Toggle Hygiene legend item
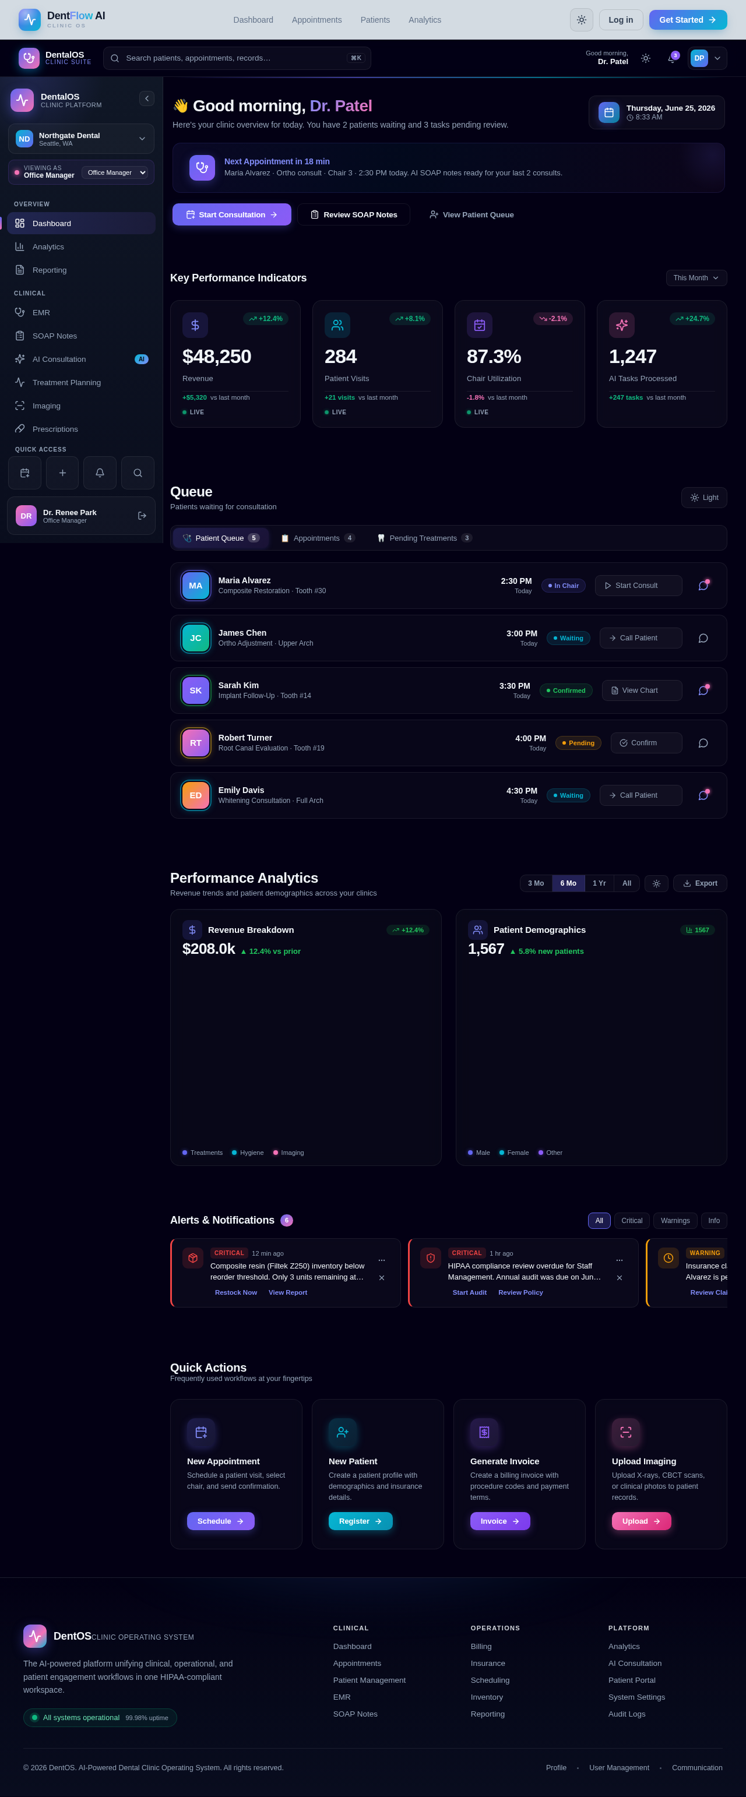This screenshot has width=746, height=1797. pos(248,1153)
